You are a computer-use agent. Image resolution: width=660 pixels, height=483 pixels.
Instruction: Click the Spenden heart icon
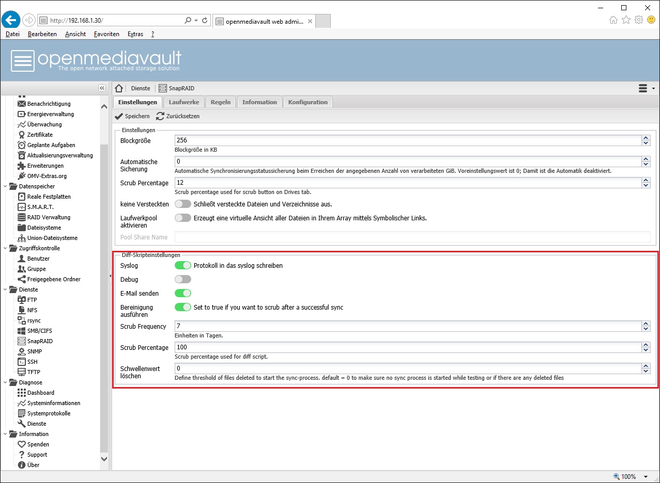(22, 444)
